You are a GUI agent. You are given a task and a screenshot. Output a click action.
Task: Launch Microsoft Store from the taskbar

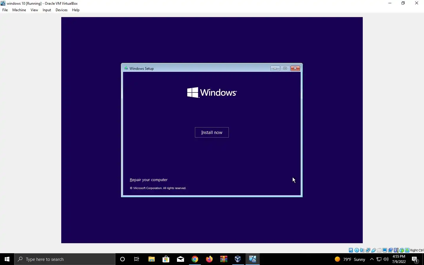click(x=166, y=259)
